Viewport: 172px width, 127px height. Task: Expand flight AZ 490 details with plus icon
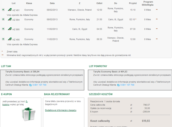point(3,39)
